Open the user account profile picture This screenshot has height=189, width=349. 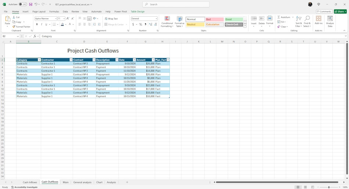[310, 4]
